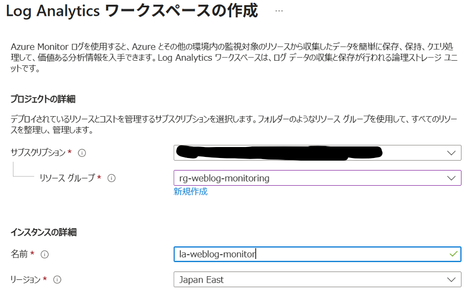Viewport: 473px width, 294px height.
Task: Click the Log Analytics ワークスペースの作成 title
Action: click(x=132, y=11)
